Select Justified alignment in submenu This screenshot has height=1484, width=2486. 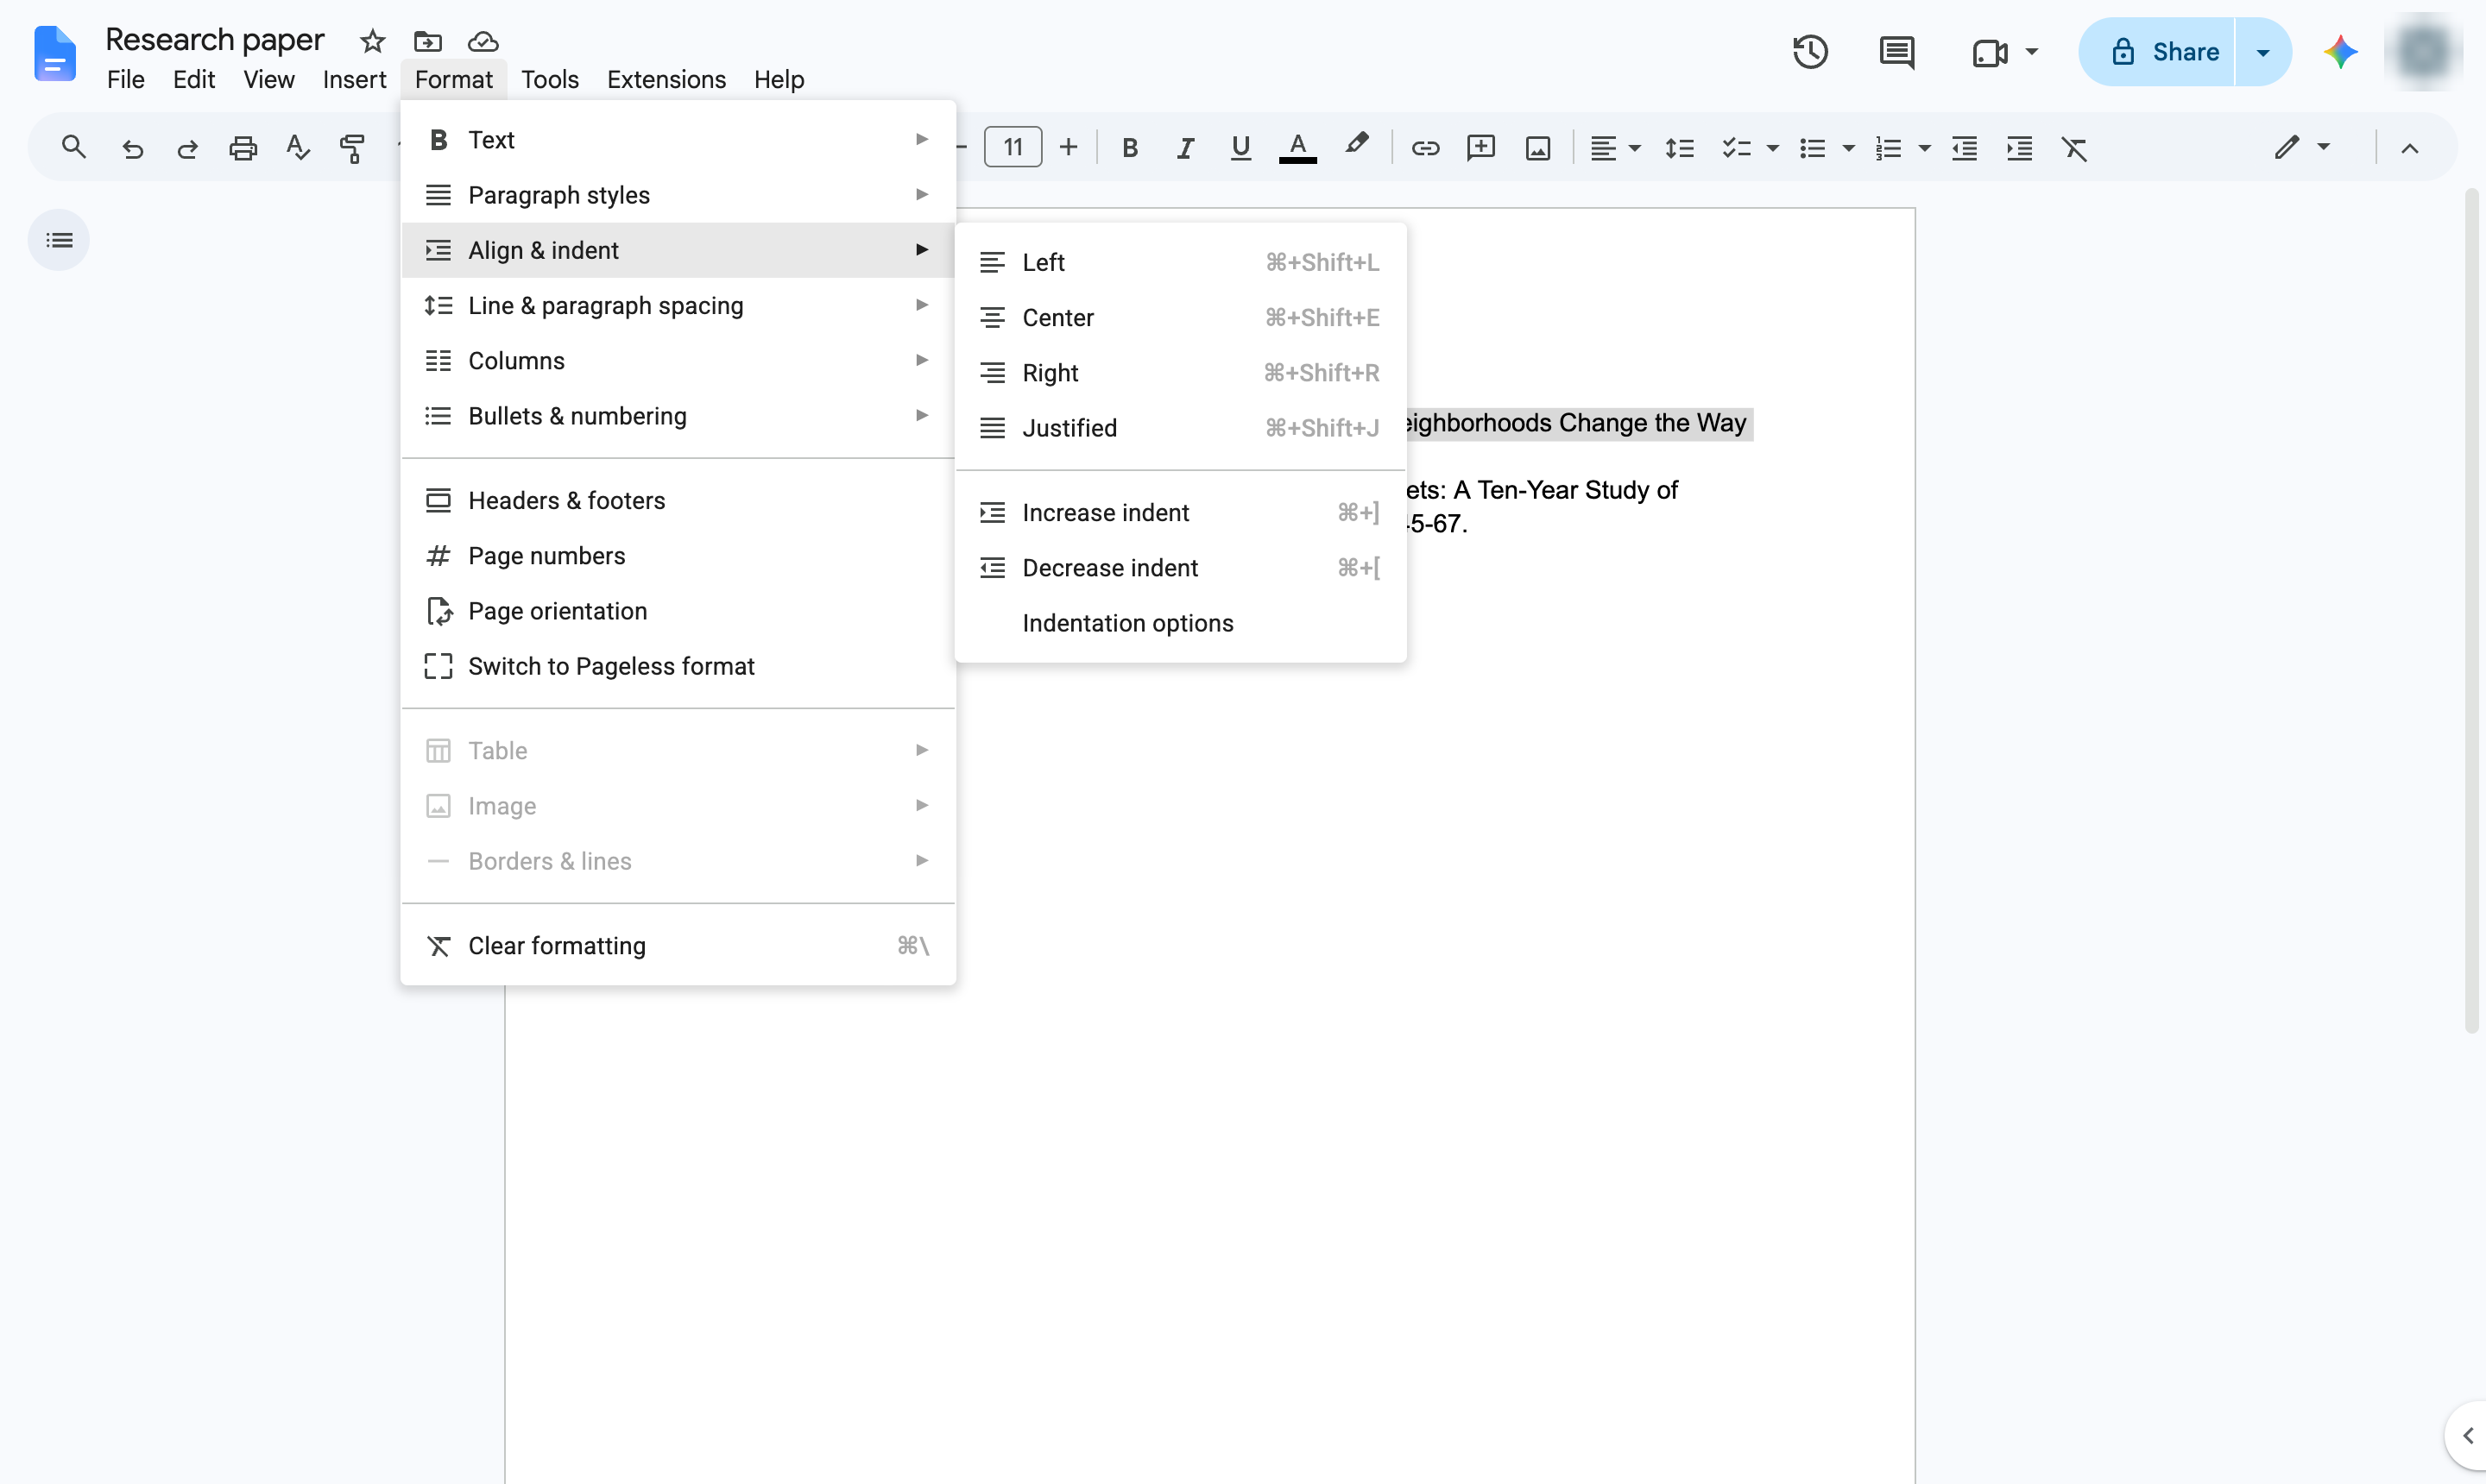(x=1181, y=428)
